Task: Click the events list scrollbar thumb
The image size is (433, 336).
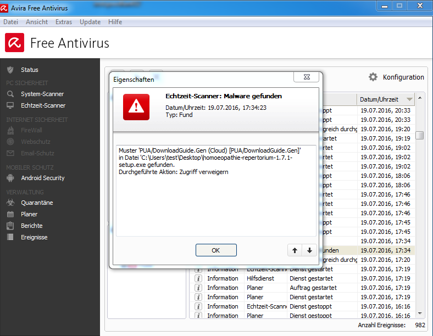Action: click(x=420, y=135)
